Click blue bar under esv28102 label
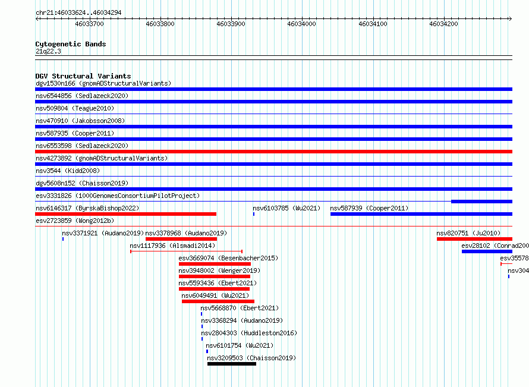 (487, 251)
